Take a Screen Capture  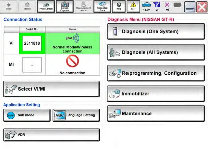point(65,6)
